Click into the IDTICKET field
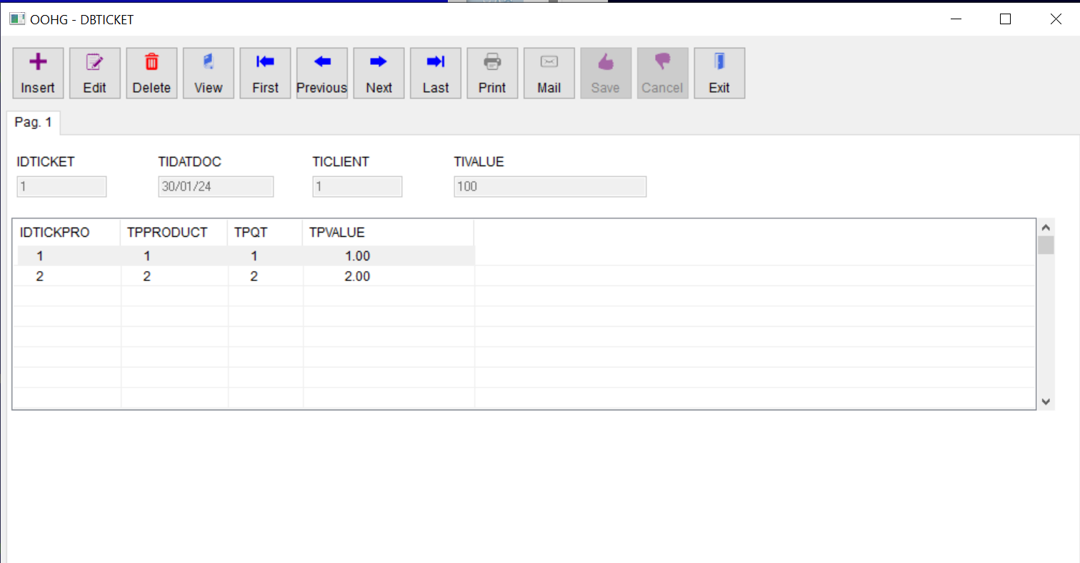This screenshot has width=1080, height=563. point(61,187)
